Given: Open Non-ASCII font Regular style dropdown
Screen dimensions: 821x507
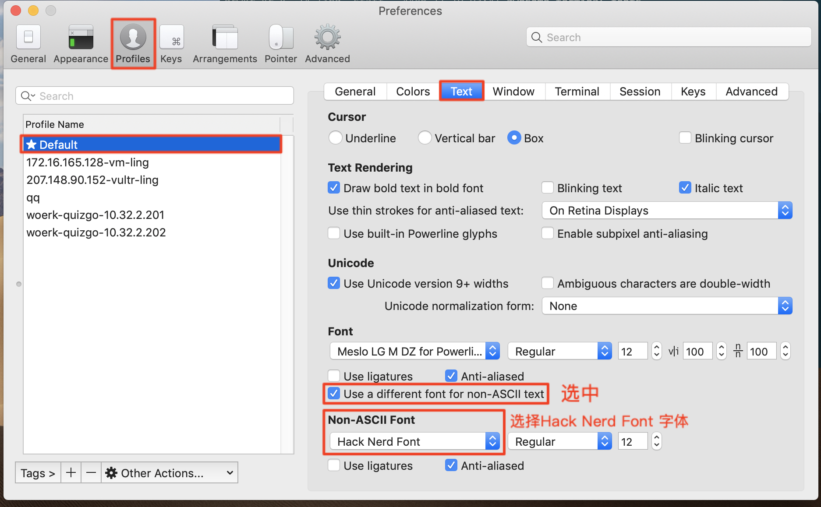Looking at the screenshot, I should tap(559, 441).
